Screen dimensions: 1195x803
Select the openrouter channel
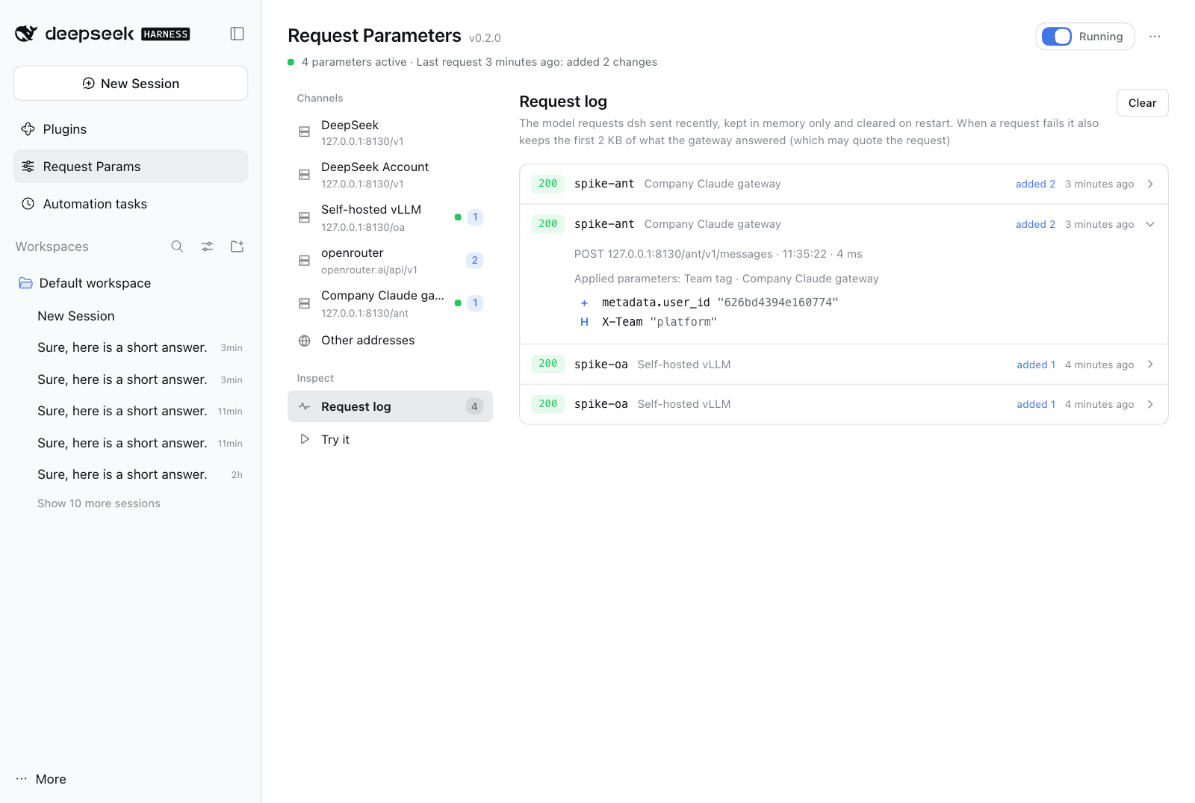[x=390, y=261]
